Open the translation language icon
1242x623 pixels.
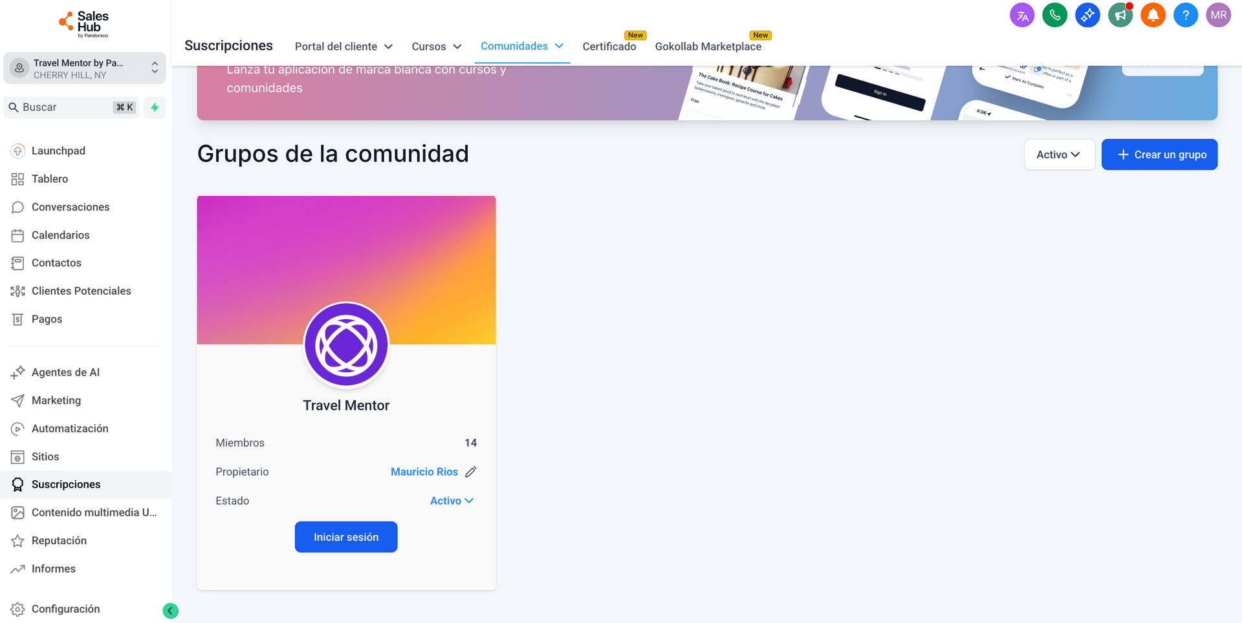tap(1022, 15)
